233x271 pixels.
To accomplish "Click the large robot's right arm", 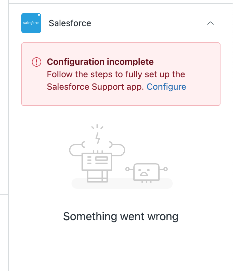I will tap(118, 150).
